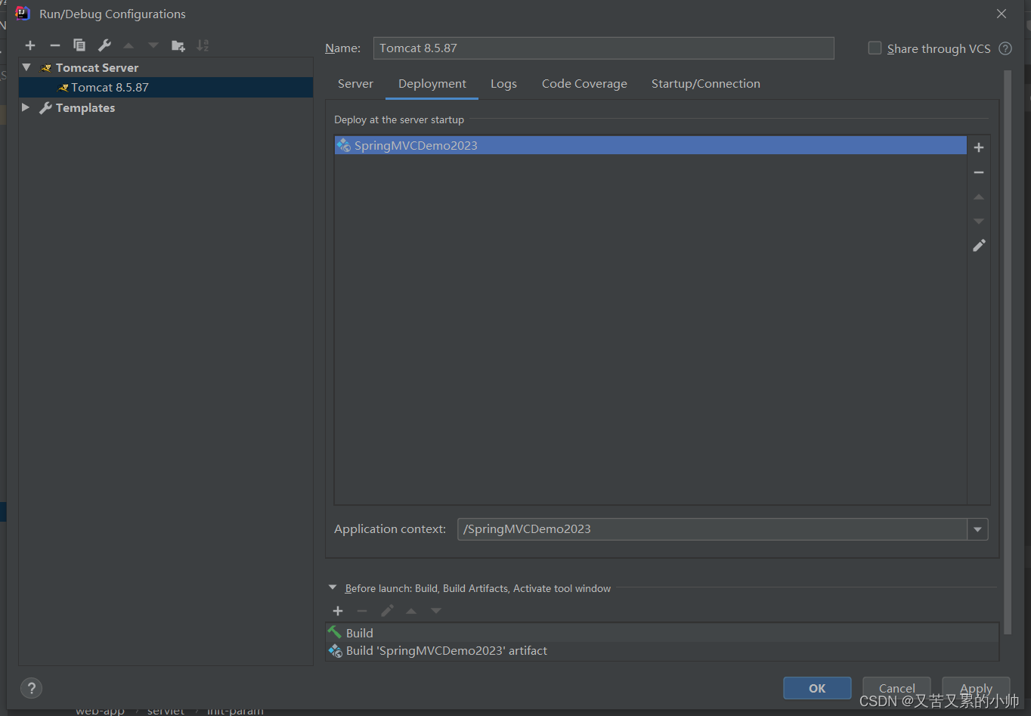The height and width of the screenshot is (716, 1031).
Task: Open help with question mark button
Action: [x=31, y=688]
